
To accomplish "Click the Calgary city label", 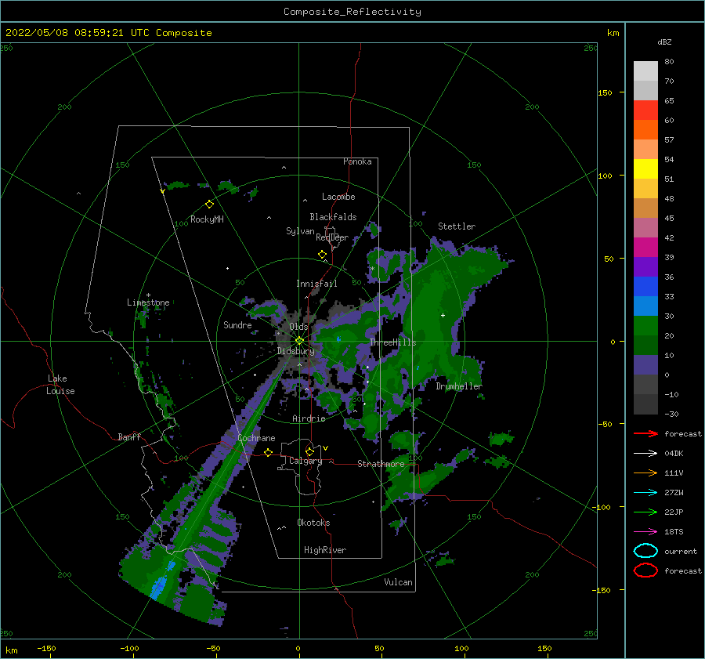I will click(305, 461).
